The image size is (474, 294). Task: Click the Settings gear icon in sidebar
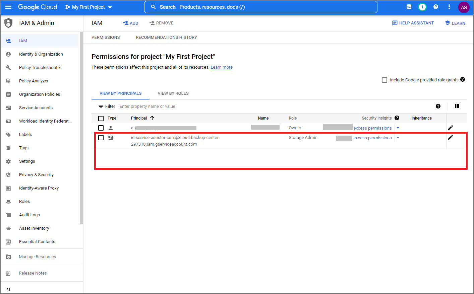(x=8, y=161)
